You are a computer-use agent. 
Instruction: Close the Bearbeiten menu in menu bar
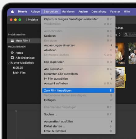coord(51,12)
